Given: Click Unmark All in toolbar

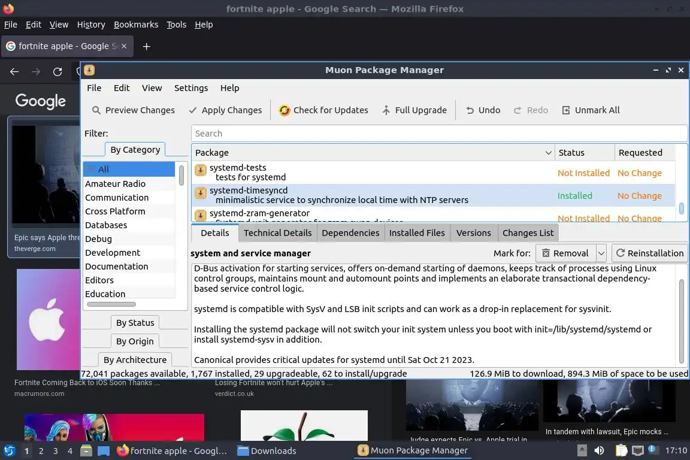Looking at the screenshot, I should [x=591, y=110].
